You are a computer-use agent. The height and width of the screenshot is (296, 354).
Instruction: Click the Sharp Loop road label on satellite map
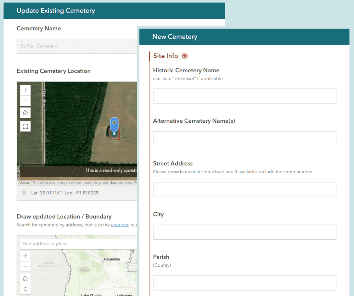[x=44, y=99]
